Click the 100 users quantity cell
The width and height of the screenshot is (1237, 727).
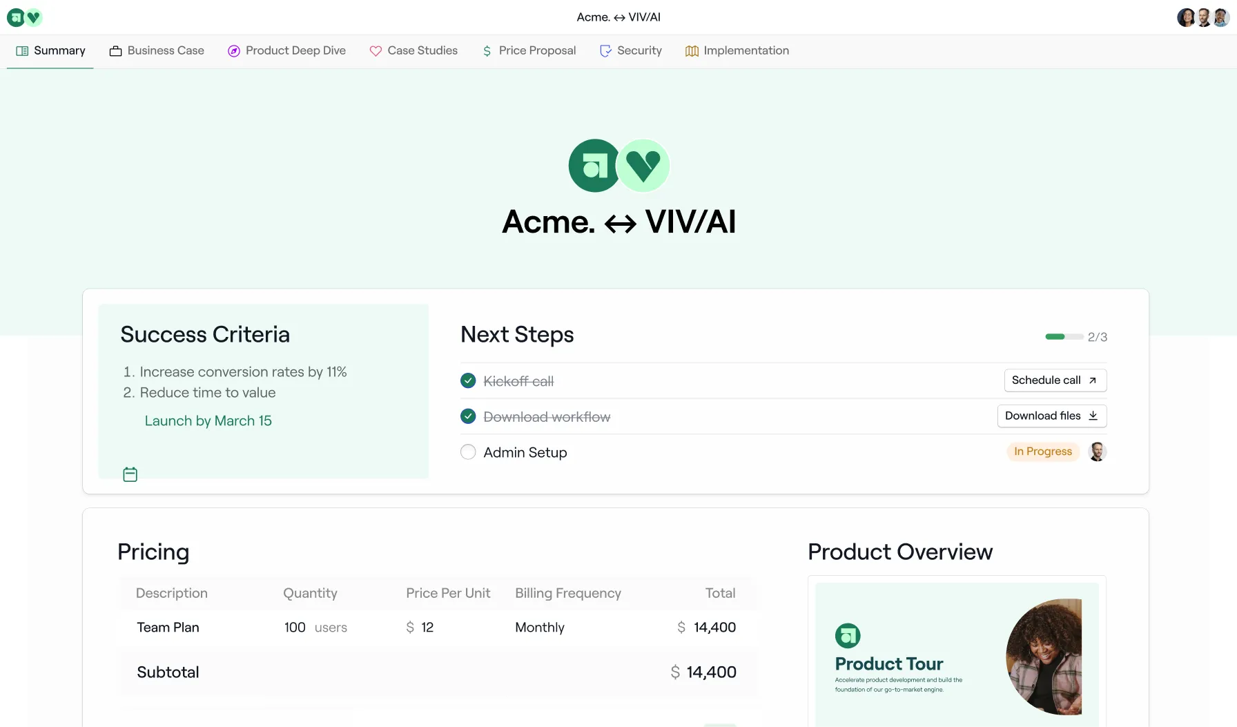click(x=315, y=628)
